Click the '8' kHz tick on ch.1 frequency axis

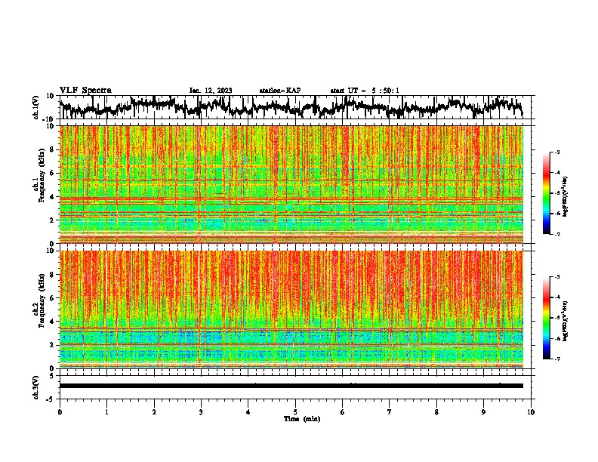52,149
